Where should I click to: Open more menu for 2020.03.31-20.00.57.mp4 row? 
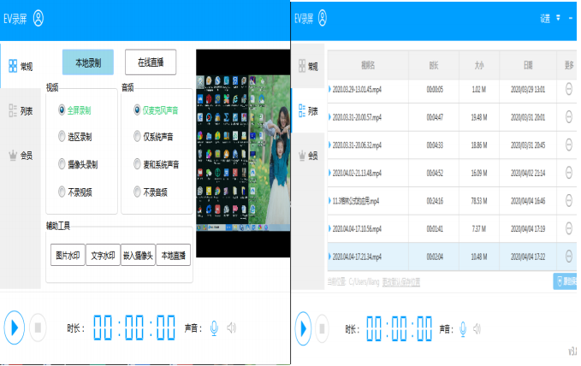pyautogui.click(x=570, y=116)
